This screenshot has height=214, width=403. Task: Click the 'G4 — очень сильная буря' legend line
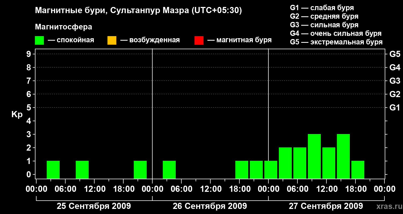[x=336, y=33]
